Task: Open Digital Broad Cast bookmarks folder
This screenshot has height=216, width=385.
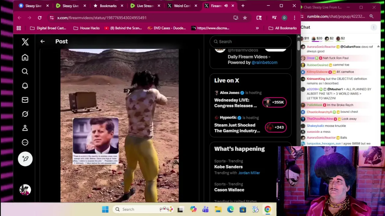Action: [x=48, y=28]
